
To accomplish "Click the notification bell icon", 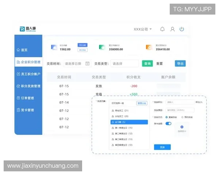I will coord(162,29).
